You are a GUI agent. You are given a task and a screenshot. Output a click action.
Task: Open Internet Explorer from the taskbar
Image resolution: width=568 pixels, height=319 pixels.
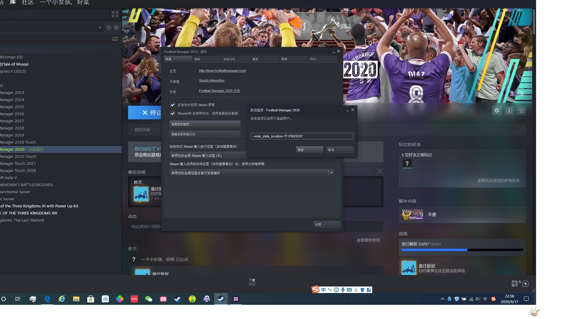[x=62, y=299]
